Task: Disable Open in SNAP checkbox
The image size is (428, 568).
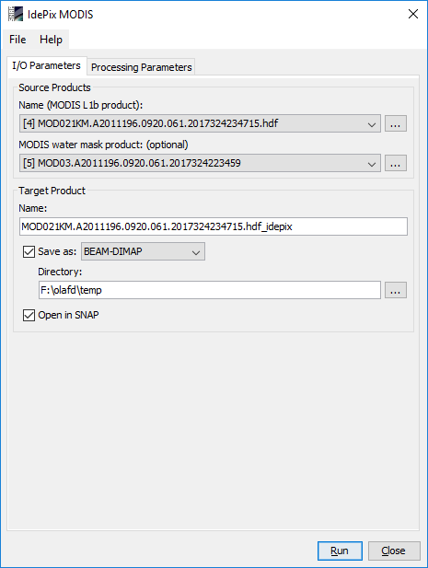Action: tap(29, 315)
